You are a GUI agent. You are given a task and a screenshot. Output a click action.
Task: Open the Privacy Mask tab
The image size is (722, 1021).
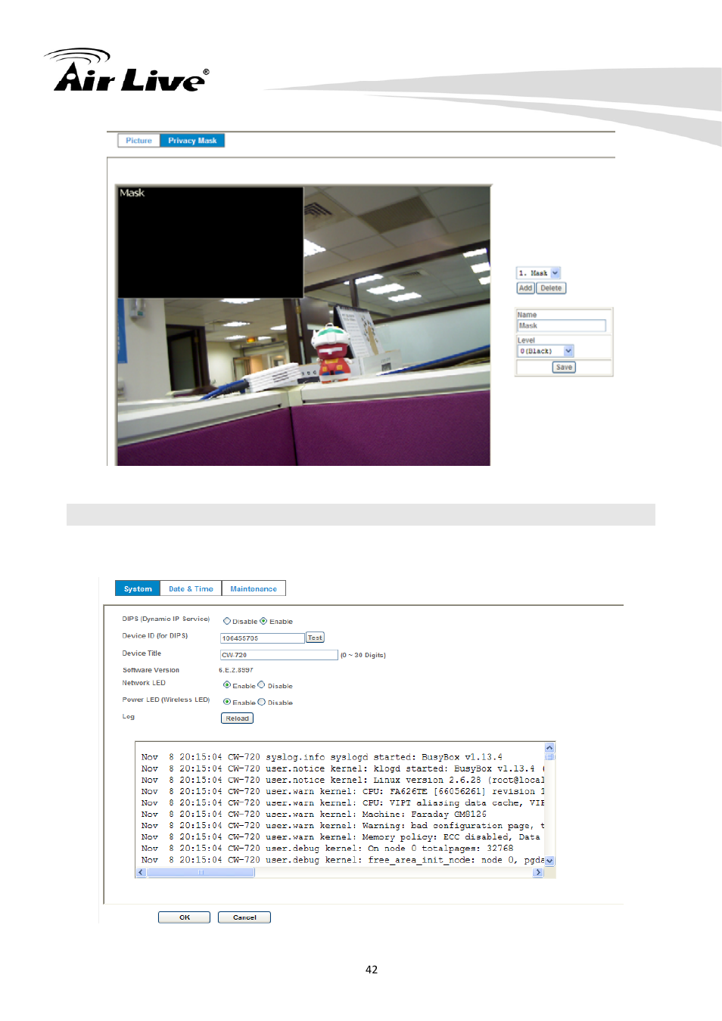point(192,141)
